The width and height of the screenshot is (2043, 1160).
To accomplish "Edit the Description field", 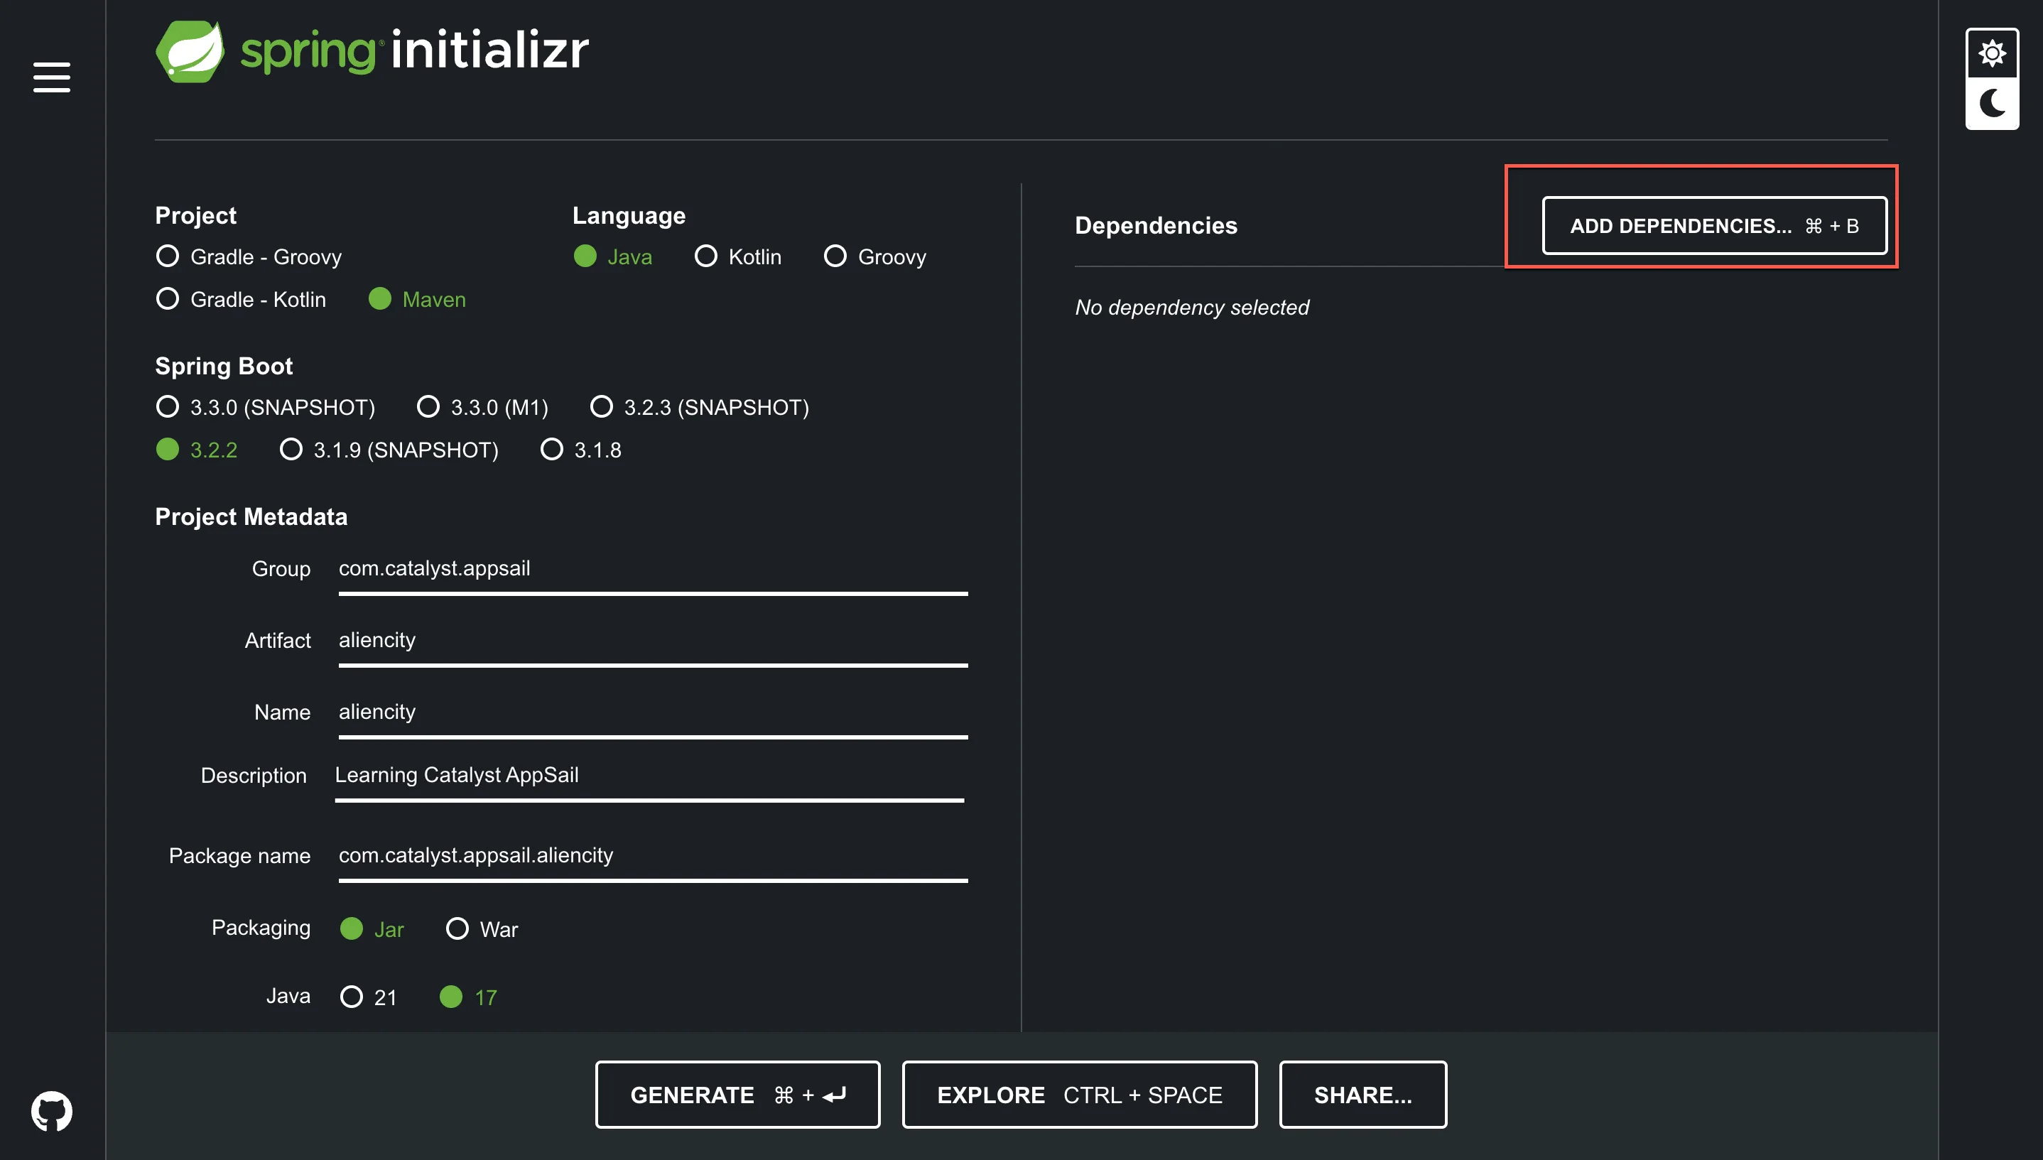I will 649,775.
